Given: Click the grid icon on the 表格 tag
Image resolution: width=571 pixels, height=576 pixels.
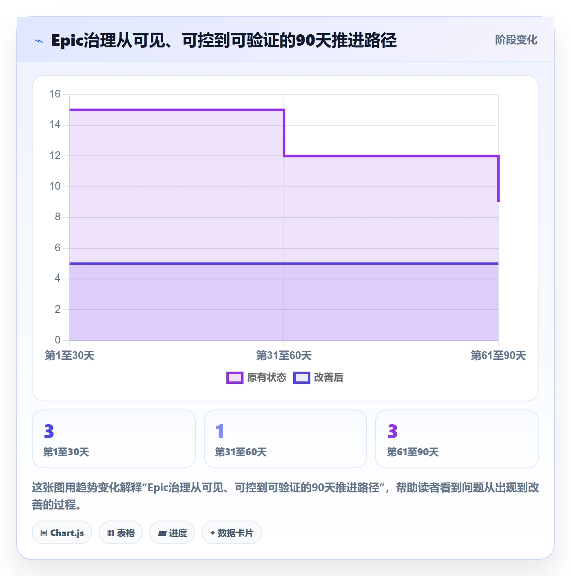Looking at the screenshot, I should pos(111,533).
